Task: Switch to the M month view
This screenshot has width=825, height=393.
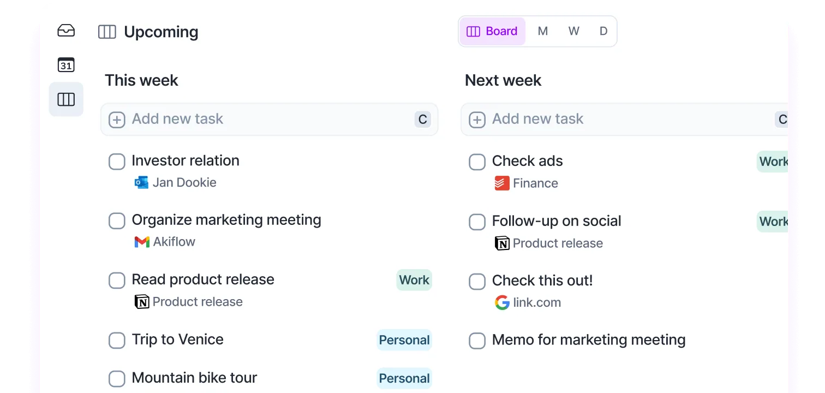Action: tap(543, 31)
